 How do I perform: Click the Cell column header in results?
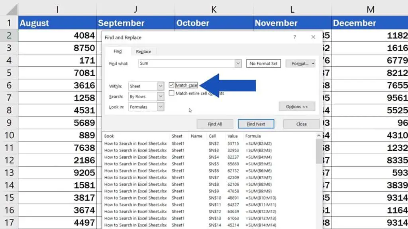point(212,136)
